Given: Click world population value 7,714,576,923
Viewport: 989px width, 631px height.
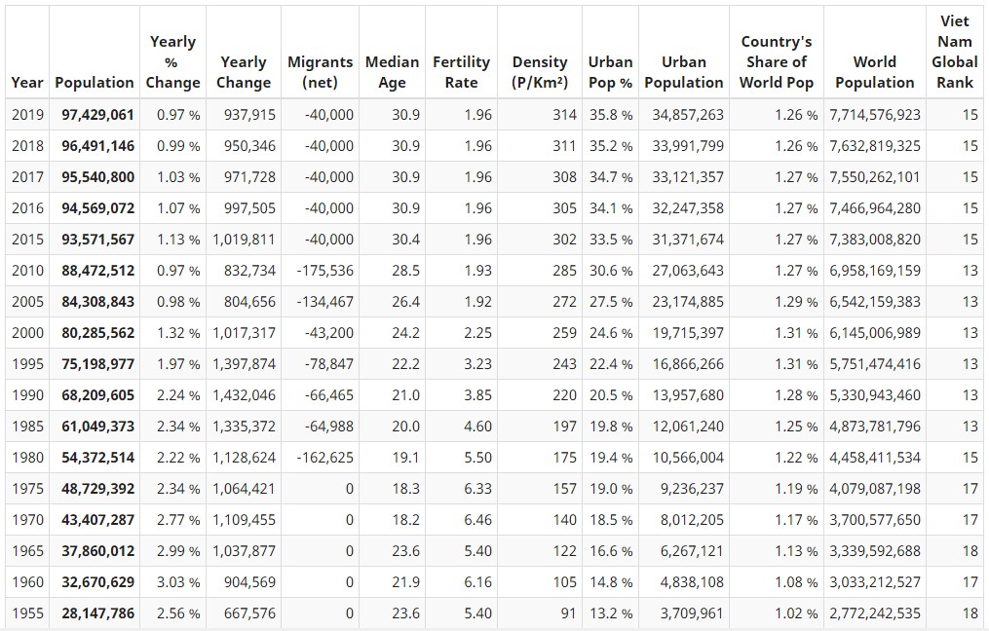Looking at the screenshot, I should click(x=874, y=115).
